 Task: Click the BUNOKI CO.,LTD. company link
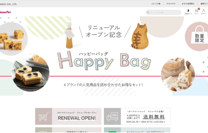(x=8, y=4)
